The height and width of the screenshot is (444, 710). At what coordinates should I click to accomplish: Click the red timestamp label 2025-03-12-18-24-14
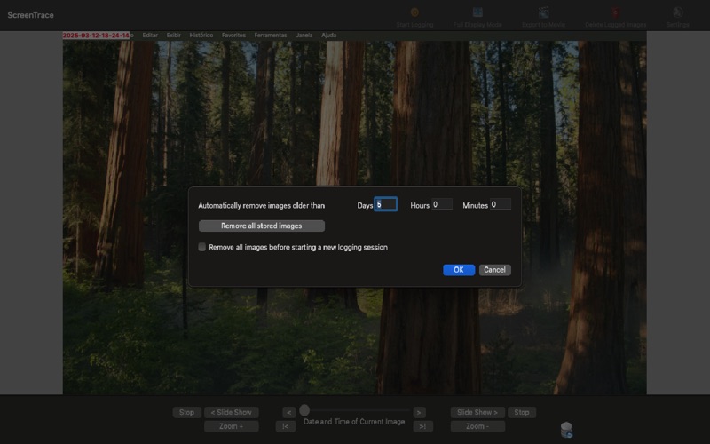(96, 36)
